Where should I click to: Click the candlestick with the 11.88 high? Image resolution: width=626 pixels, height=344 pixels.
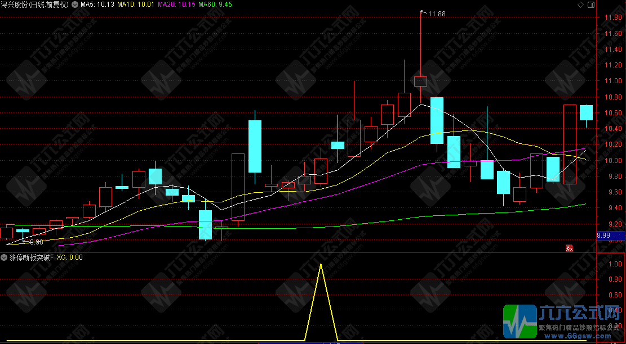click(x=420, y=81)
